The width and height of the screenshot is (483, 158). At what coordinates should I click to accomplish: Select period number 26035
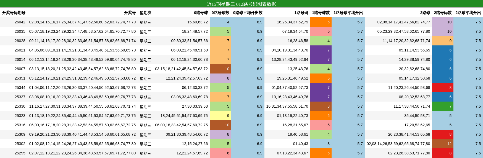pyautogui.click(x=20, y=31)
